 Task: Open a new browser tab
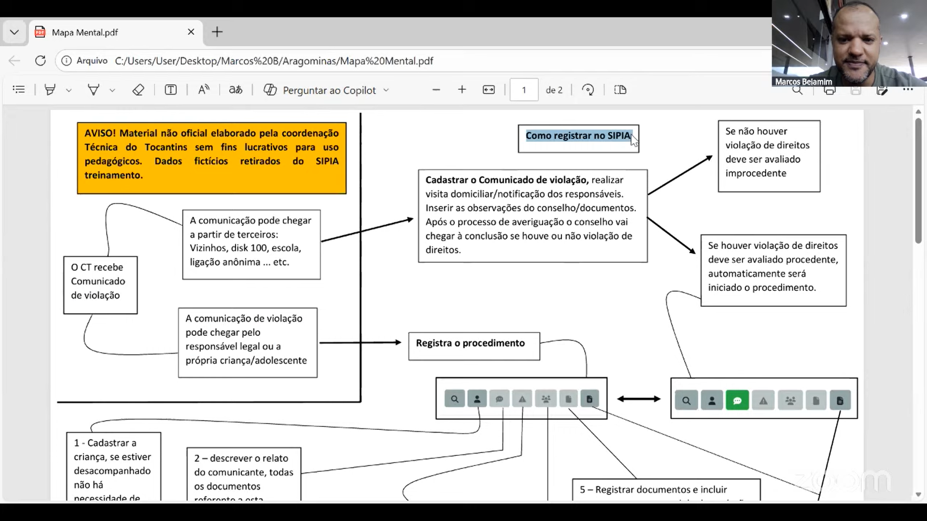point(217,32)
